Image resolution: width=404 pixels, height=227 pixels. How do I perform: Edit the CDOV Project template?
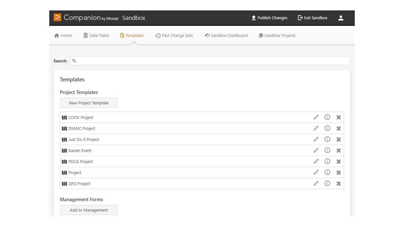(x=316, y=117)
